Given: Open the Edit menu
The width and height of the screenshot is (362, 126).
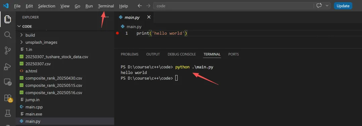Looking at the screenshot, I should (29, 6).
